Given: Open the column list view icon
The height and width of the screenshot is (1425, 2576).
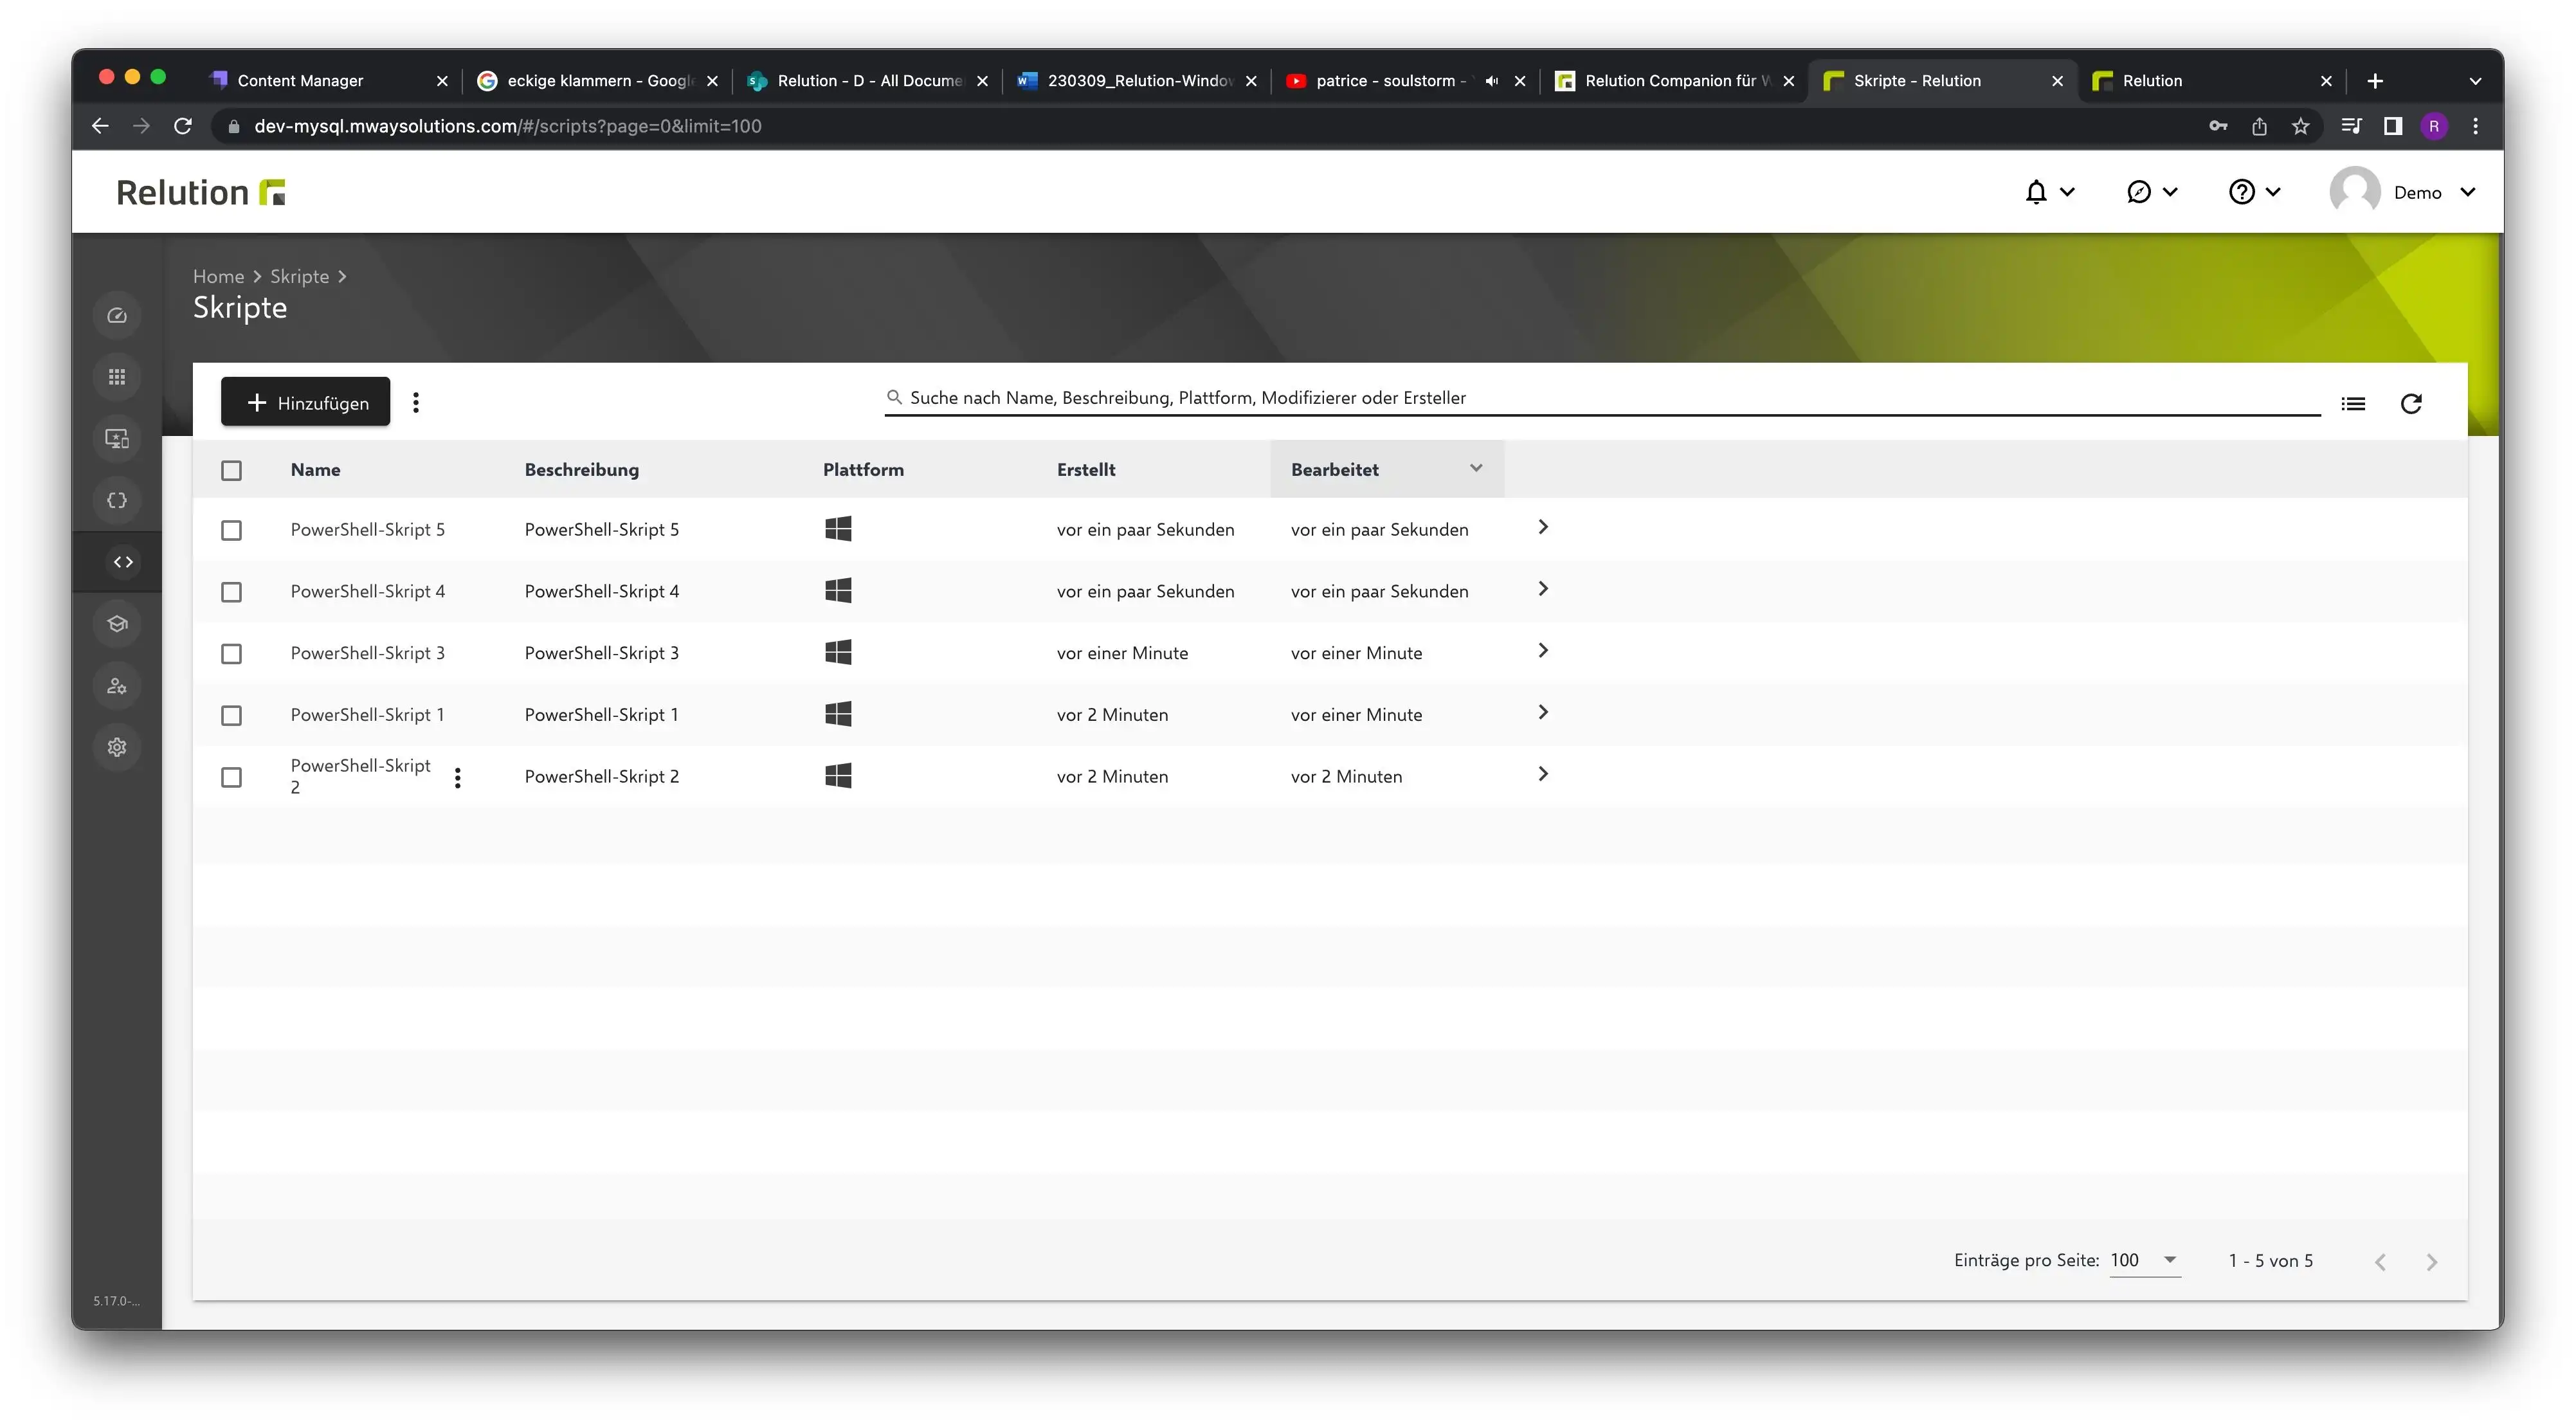Looking at the screenshot, I should tap(2353, 403).
